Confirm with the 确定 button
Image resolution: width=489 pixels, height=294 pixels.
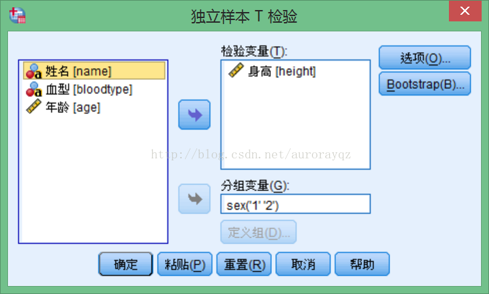point(126,264)
